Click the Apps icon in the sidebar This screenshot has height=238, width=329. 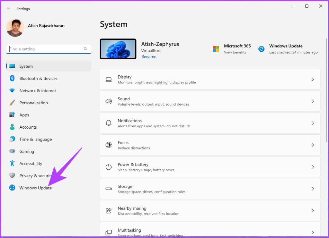(x=12, y=115)
